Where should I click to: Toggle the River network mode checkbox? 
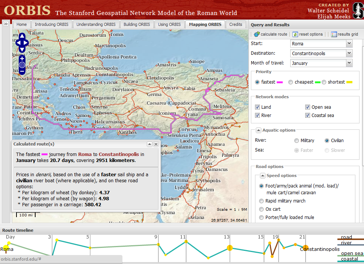pos(257,115)
